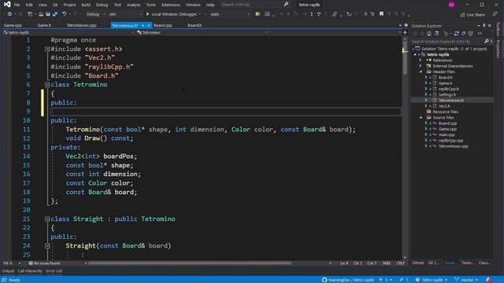Image resolution: width=504 pixels, height=283 pixels.
Task: Click Solution Explorer Show All Files icon
Action: tap(471, 33)
